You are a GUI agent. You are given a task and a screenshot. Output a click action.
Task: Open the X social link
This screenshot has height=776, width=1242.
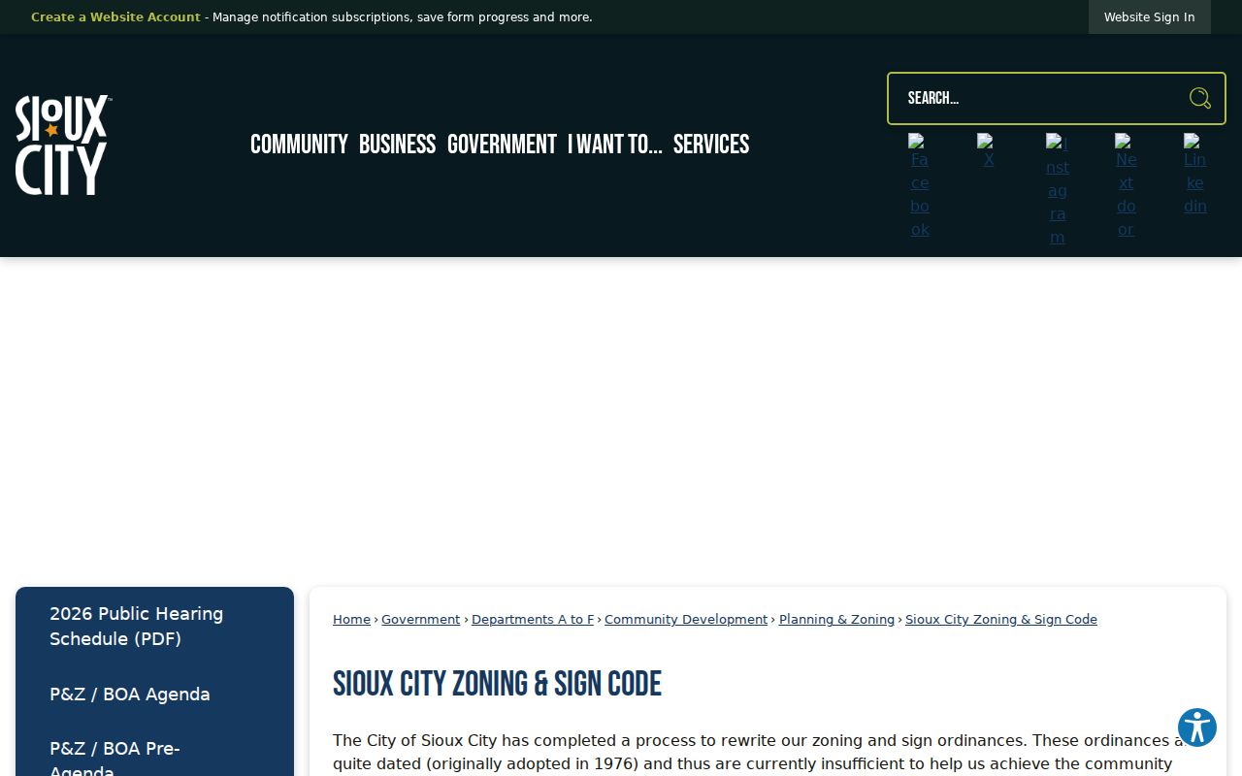[988, 151]
